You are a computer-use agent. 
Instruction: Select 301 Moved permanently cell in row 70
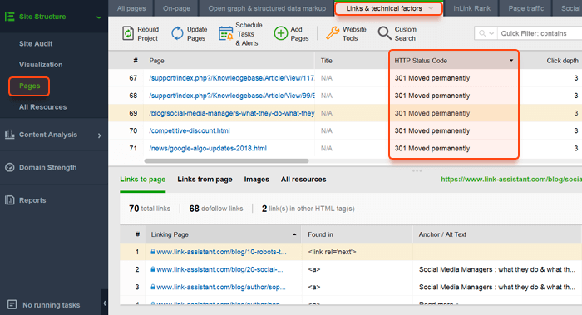coord(453,130)
